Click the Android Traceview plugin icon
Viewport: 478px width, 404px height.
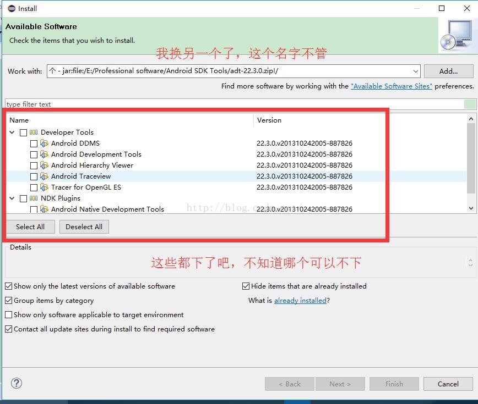44,176
